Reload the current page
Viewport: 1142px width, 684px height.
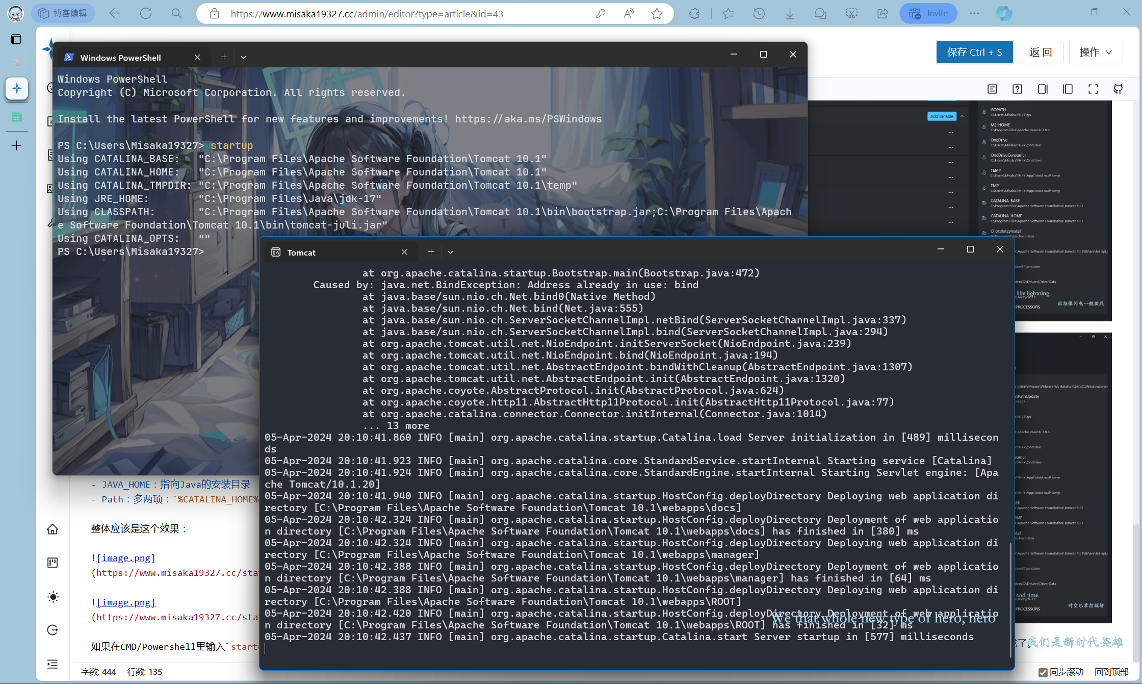[146, 13]
